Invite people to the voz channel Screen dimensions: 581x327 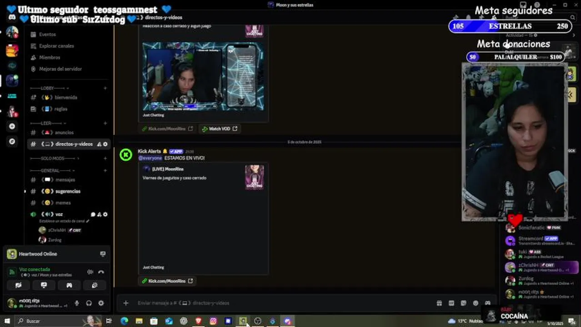point(99,214)
